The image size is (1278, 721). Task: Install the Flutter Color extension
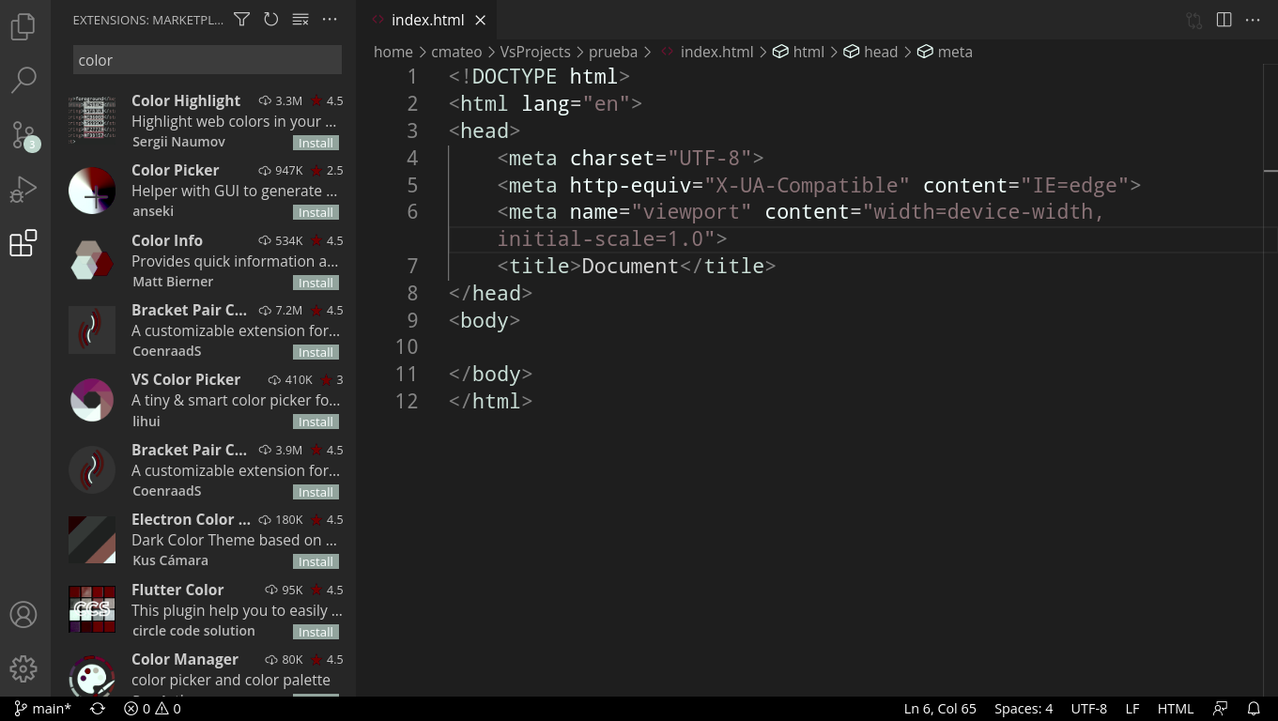pos(316,632)
